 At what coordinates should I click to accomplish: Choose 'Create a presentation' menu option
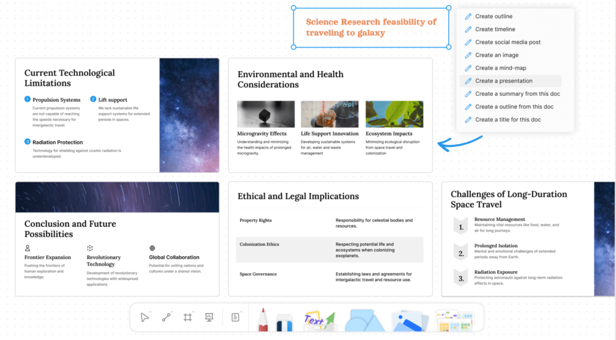[x=503, y=81]
